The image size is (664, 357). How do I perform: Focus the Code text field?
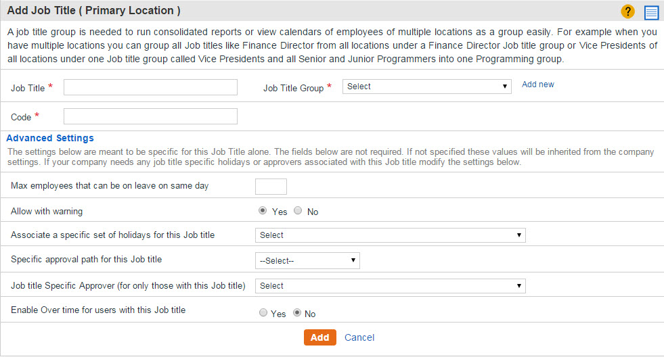pyautogui.click(x=150, y=116)
